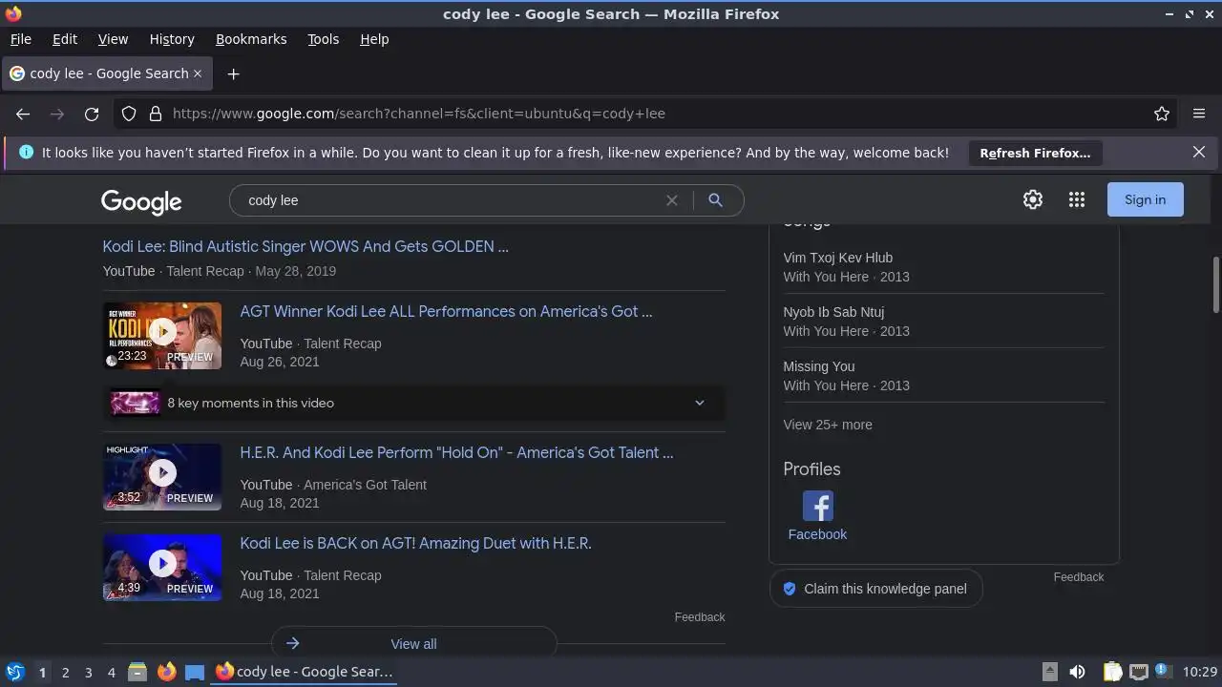This screenshot has width=1222, height=687.
Task: Open the song 'Nyob Ib Sab Ntuj'
Action: pyautogui.click(x=833, y=312)
